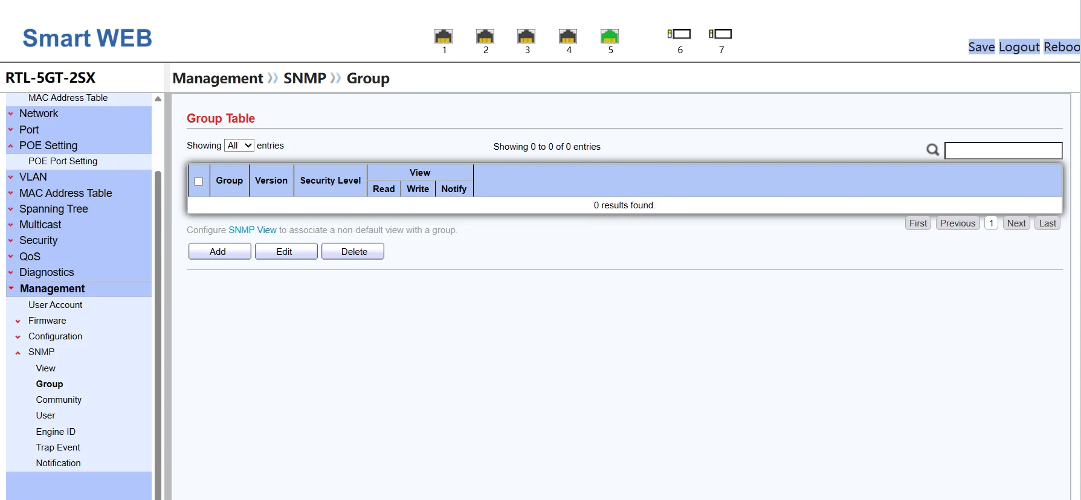1081x500 pixels.
Task: Open the Trap Event page
Action: 58,447
